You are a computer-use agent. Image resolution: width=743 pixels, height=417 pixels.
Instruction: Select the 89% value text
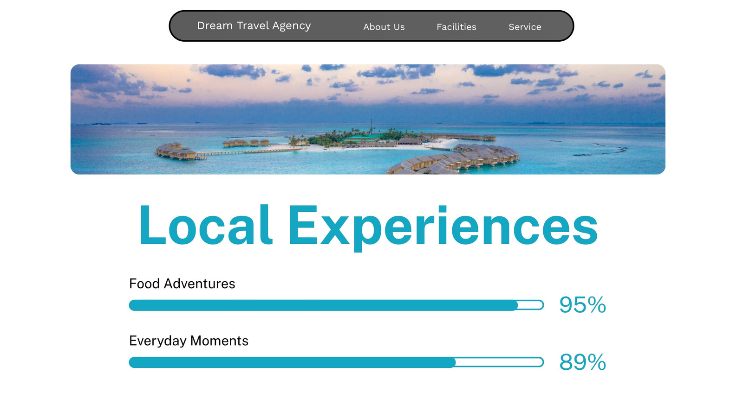(x=583, y=362)
